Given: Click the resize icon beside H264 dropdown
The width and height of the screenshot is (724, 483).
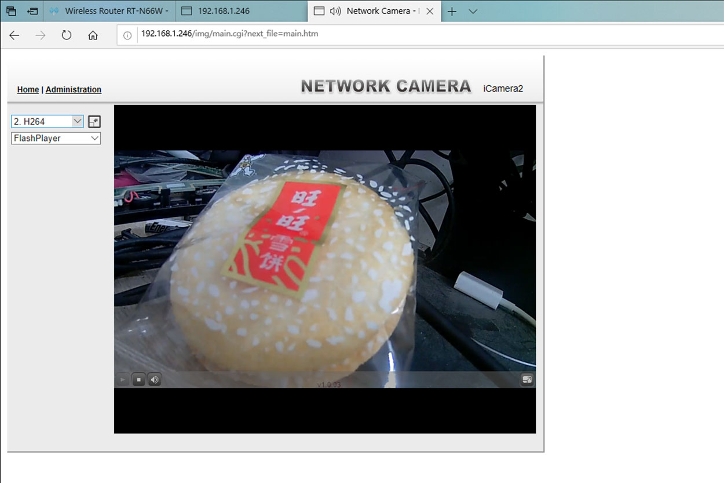Looking at the screenshot, I should pyautogui.click(x=94, y=122).
